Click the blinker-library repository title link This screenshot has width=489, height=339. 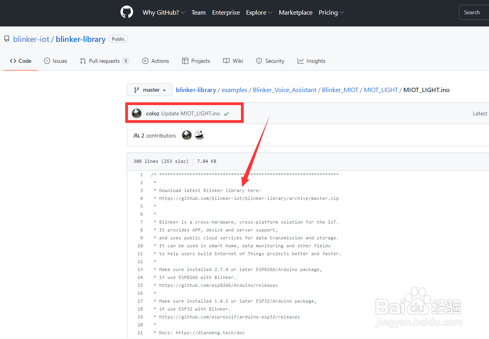coord(81,39)
